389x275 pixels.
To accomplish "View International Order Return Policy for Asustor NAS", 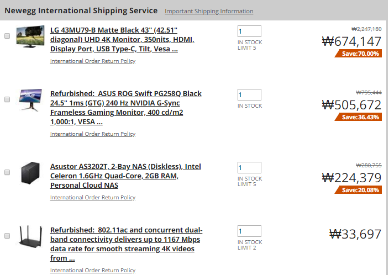I will tap(93, 197).
